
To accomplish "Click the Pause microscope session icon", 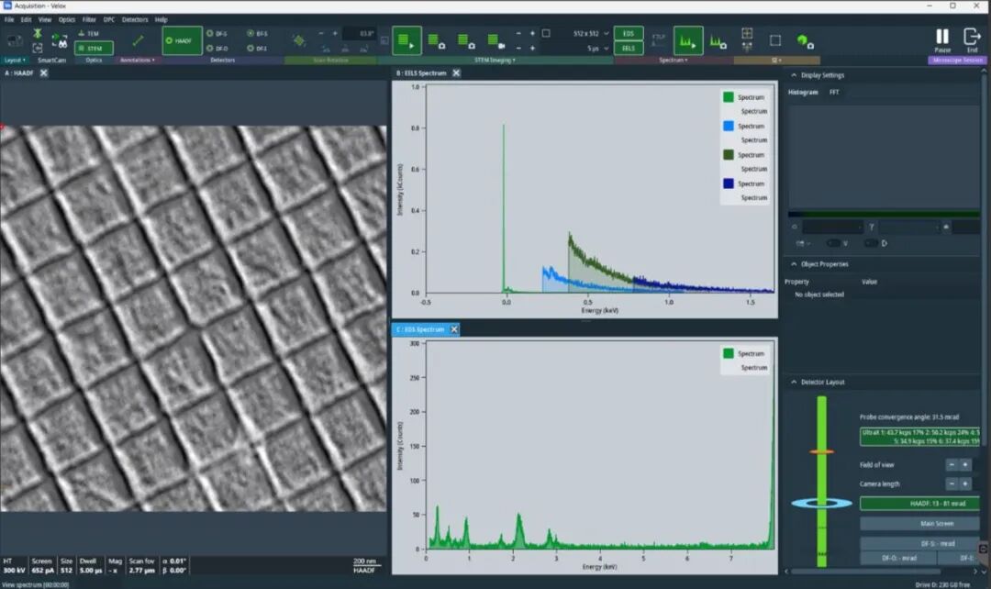I will (x=942, y=37).
